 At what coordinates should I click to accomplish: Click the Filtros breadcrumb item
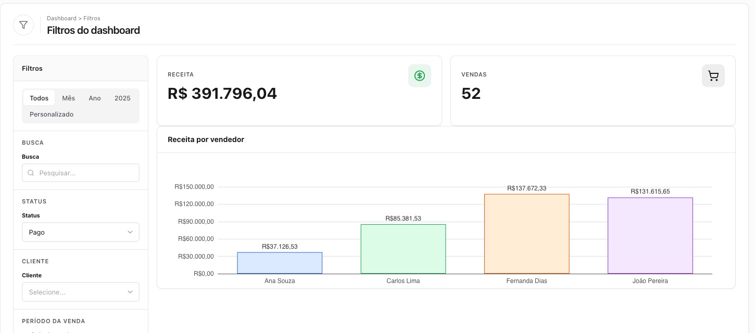pyautogui.click(x=92, y=18)
